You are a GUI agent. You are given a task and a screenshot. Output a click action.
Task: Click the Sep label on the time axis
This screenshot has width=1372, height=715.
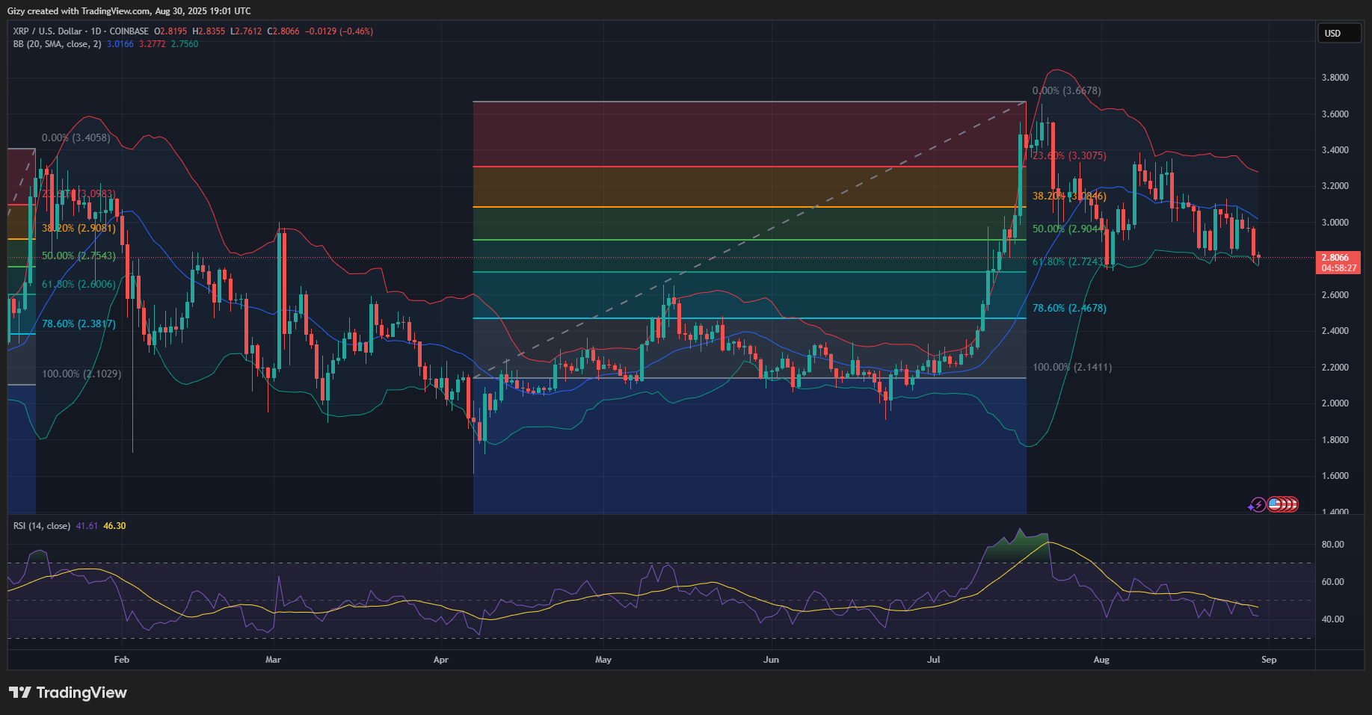click(1269, 660)
